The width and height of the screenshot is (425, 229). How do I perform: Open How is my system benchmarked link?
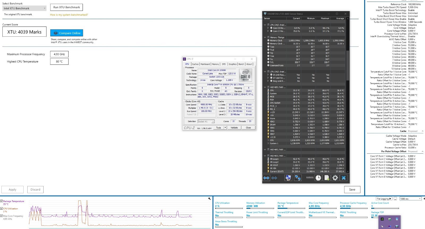coord(69,15)
